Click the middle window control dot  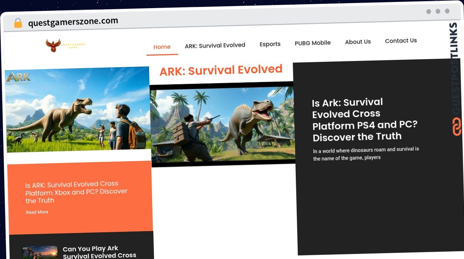click(438, 11)
